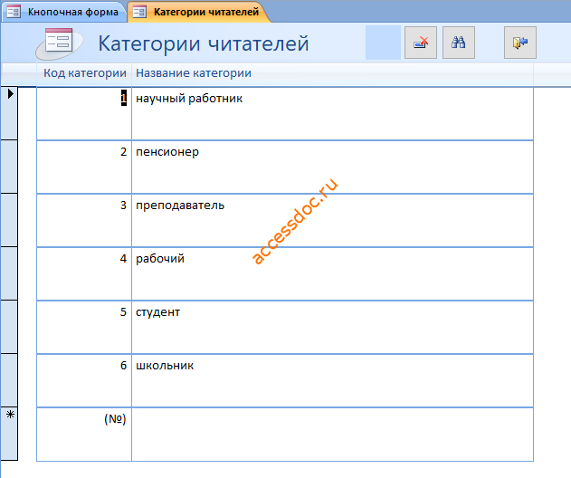
Task: Click the code field containing 1
Action: 84,113
